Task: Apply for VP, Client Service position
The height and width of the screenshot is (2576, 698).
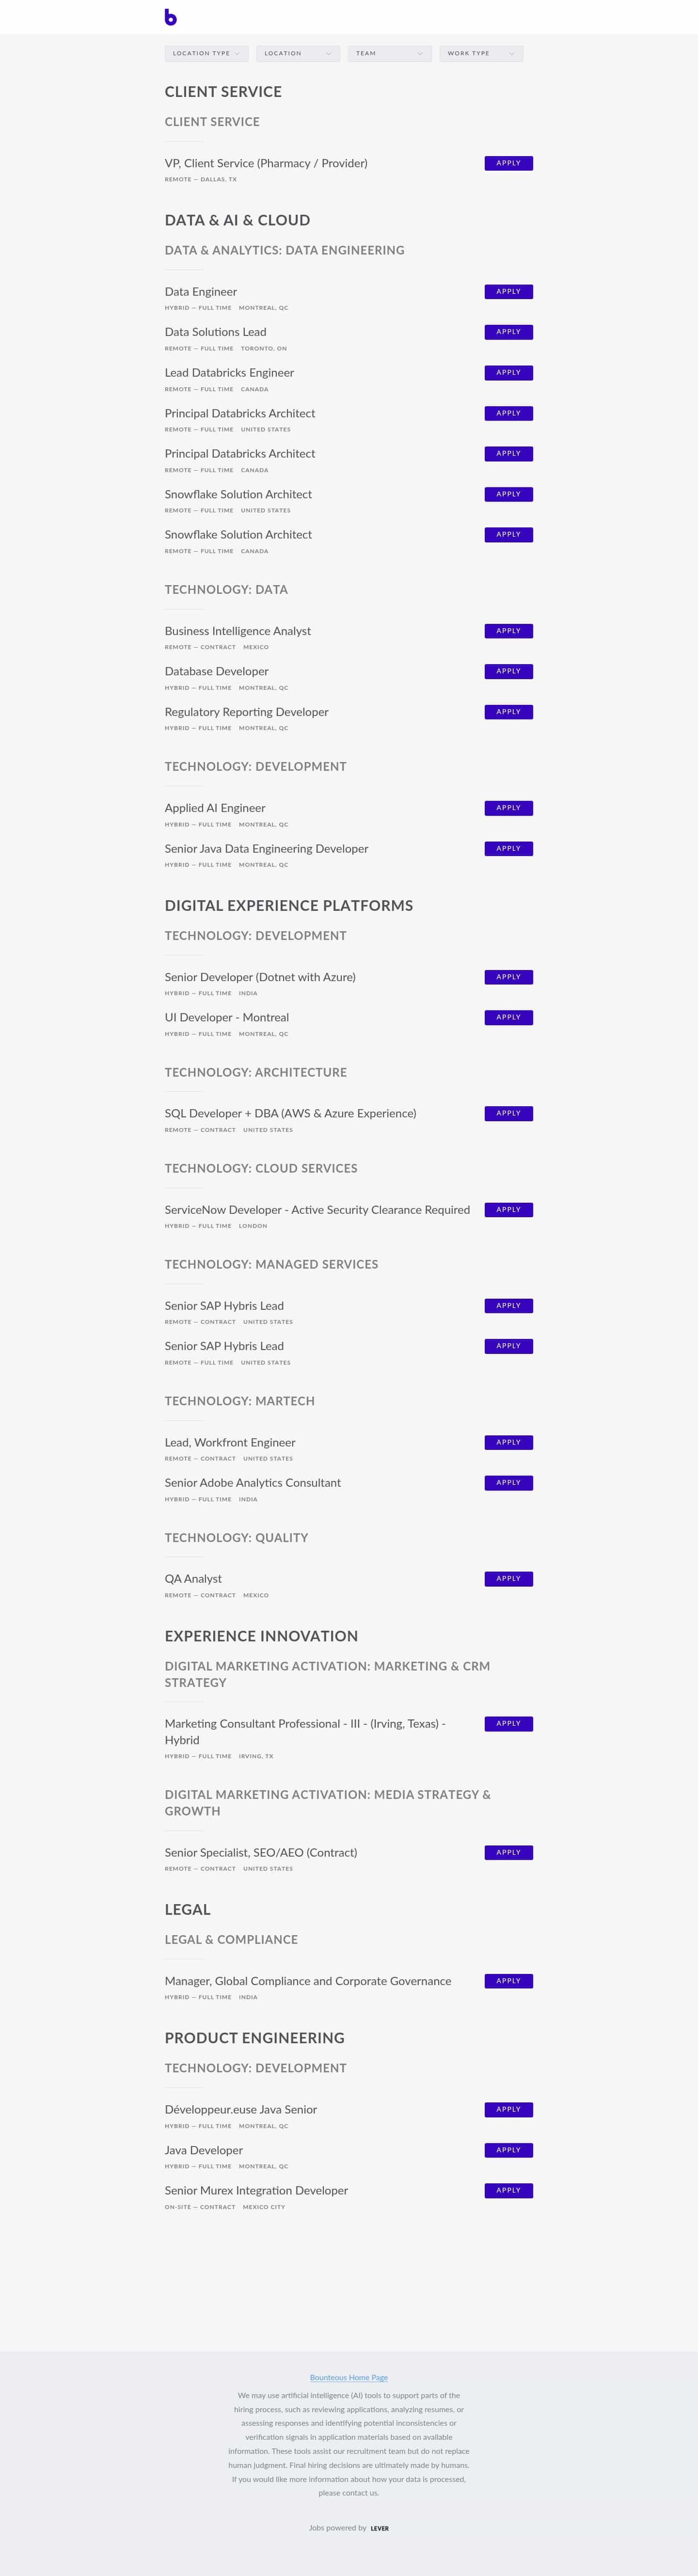Action: [x=508, y=163]
